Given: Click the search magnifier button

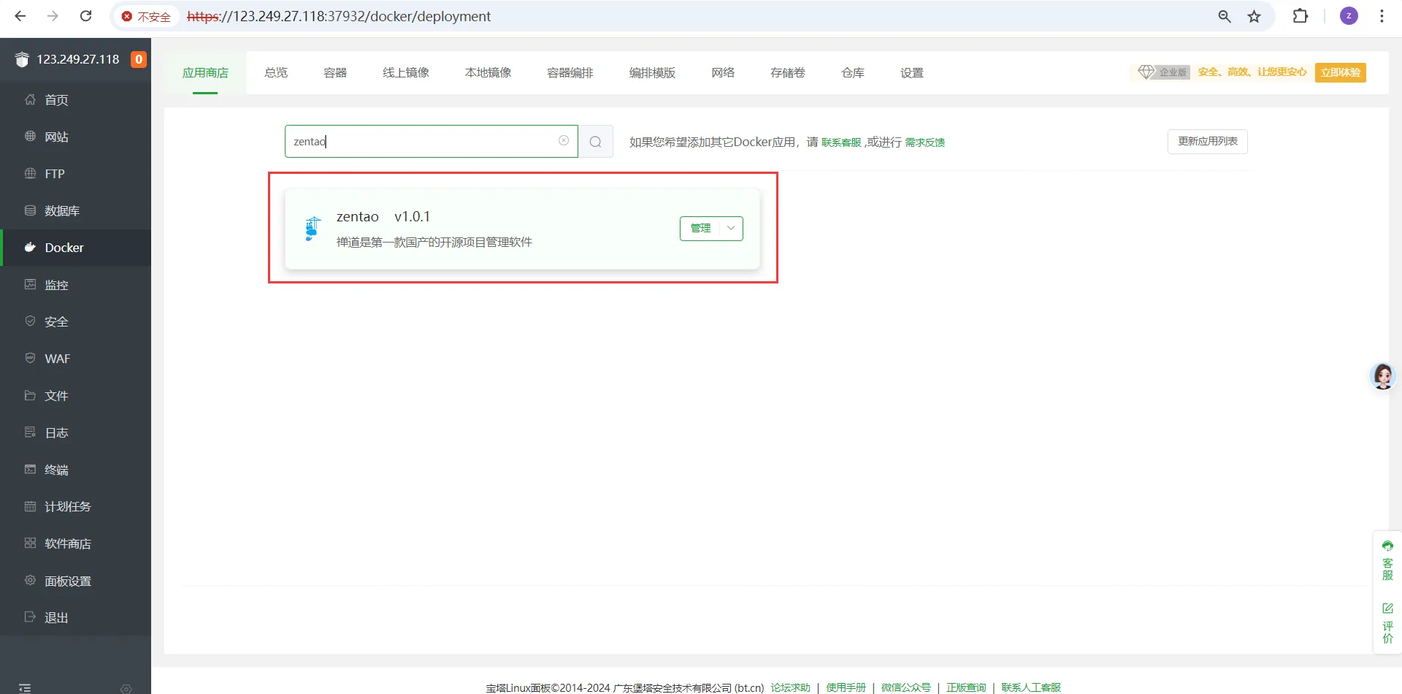Looking at the screenshot, I should tap(596, 141).
